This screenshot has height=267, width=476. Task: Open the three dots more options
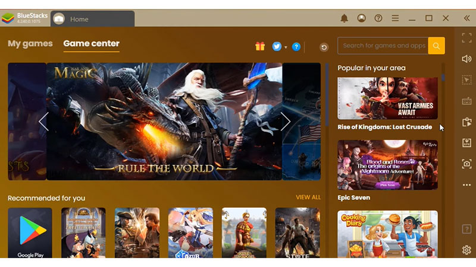466,185
